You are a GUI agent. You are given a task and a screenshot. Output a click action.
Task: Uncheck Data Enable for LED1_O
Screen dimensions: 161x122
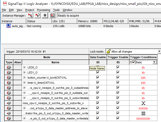tap(98, 72)
